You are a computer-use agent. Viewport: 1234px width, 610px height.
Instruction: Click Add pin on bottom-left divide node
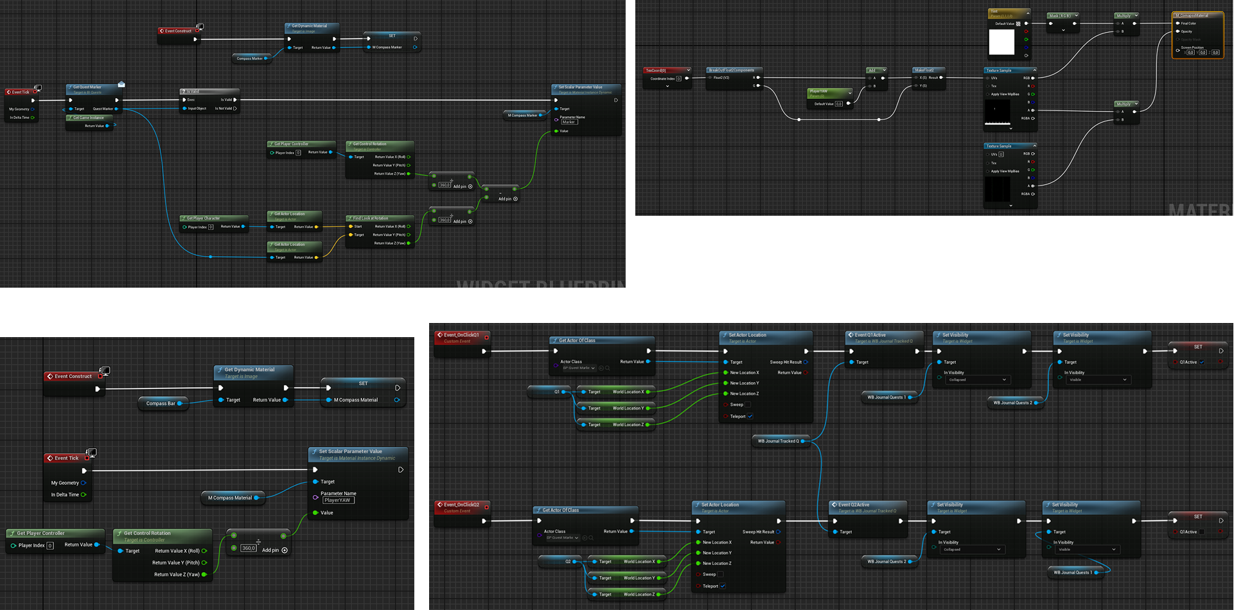point(285,550)
